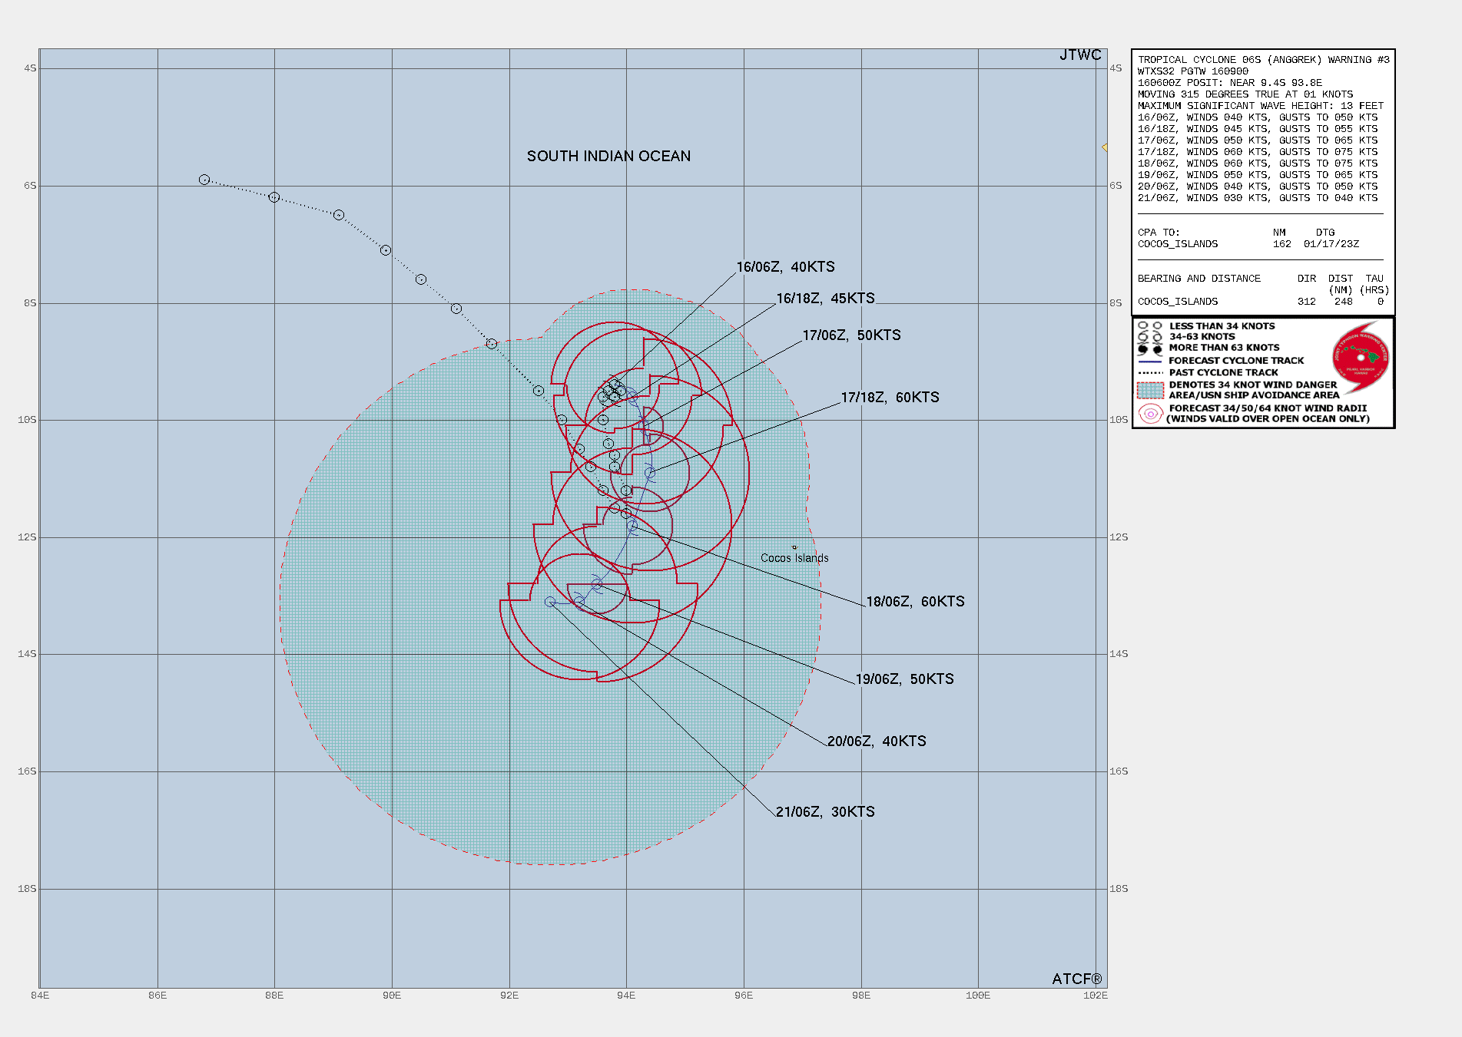Click the 'More than 63 knots' legend symbols
Screen dimensions: 1462x1037
point(1150,348)
